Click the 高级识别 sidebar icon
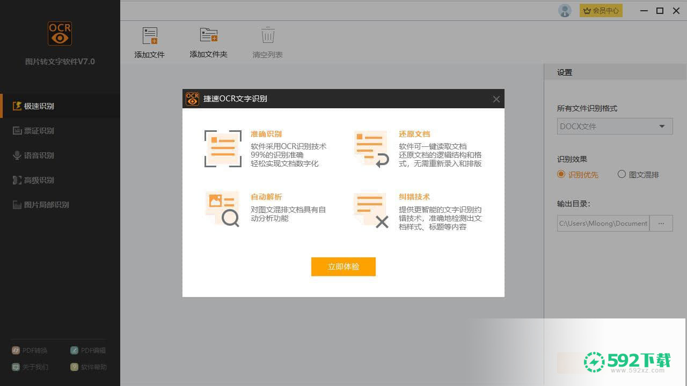The width and height of the screenshot is (687, 386). [x=17, y=180]
